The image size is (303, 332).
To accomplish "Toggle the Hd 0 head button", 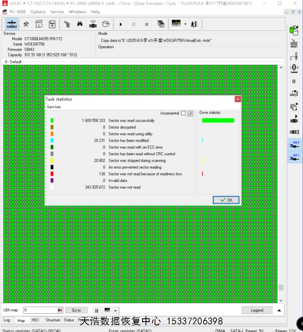I will click(294, 145).
